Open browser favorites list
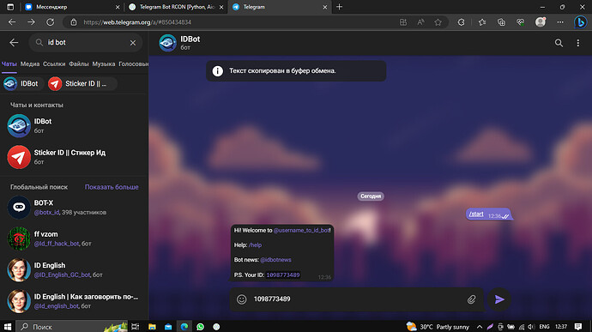The image size is (592, 332). click(x=482, y=22)
